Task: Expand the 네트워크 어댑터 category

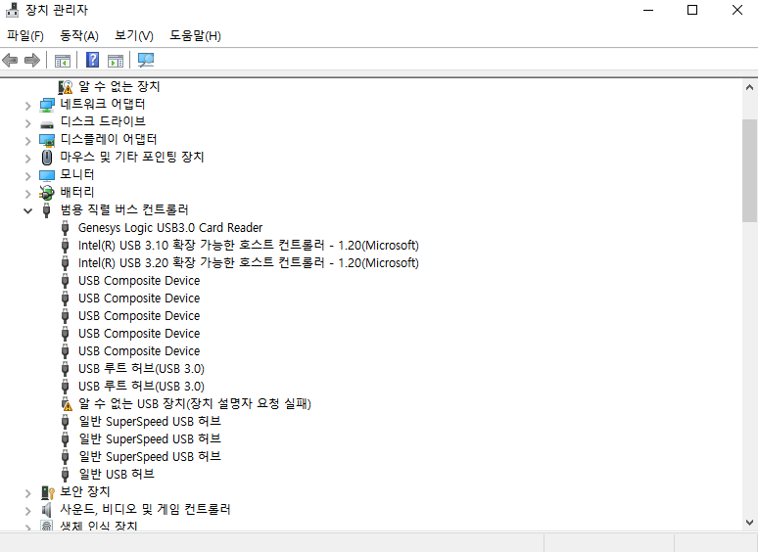Action: point(28,106)
